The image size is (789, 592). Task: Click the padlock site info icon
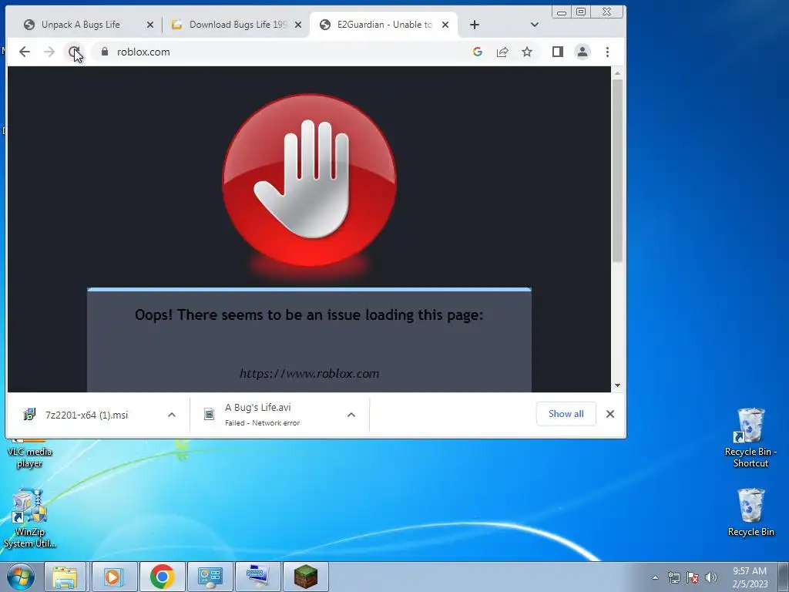(105, 52)
